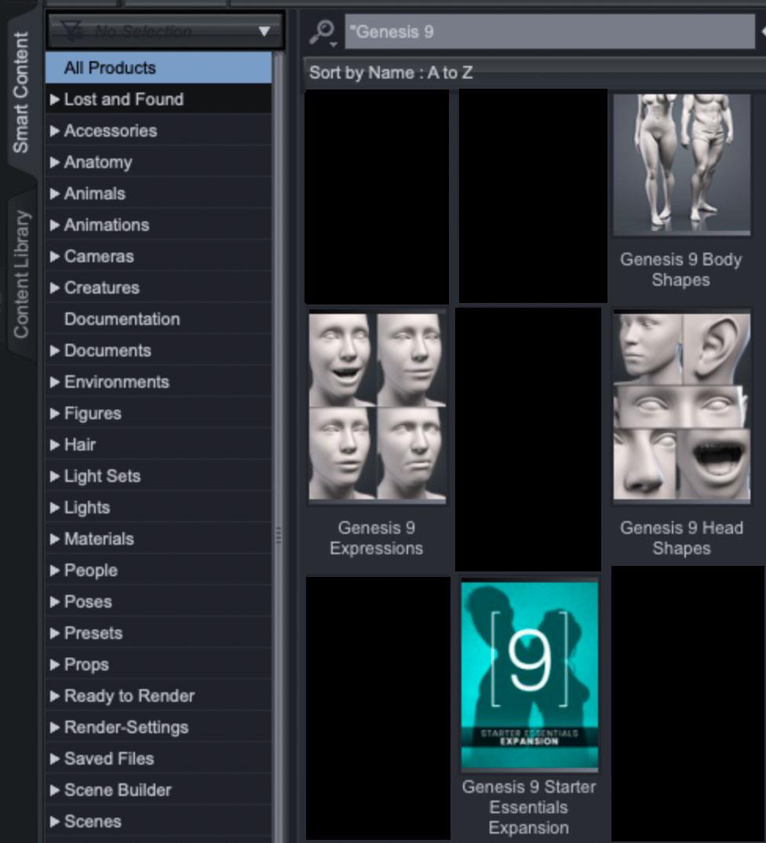The height and width of the screenshot is (843, 766).
Task: Open the No Selection filter dropdown
Action: [x=166, y=31]
